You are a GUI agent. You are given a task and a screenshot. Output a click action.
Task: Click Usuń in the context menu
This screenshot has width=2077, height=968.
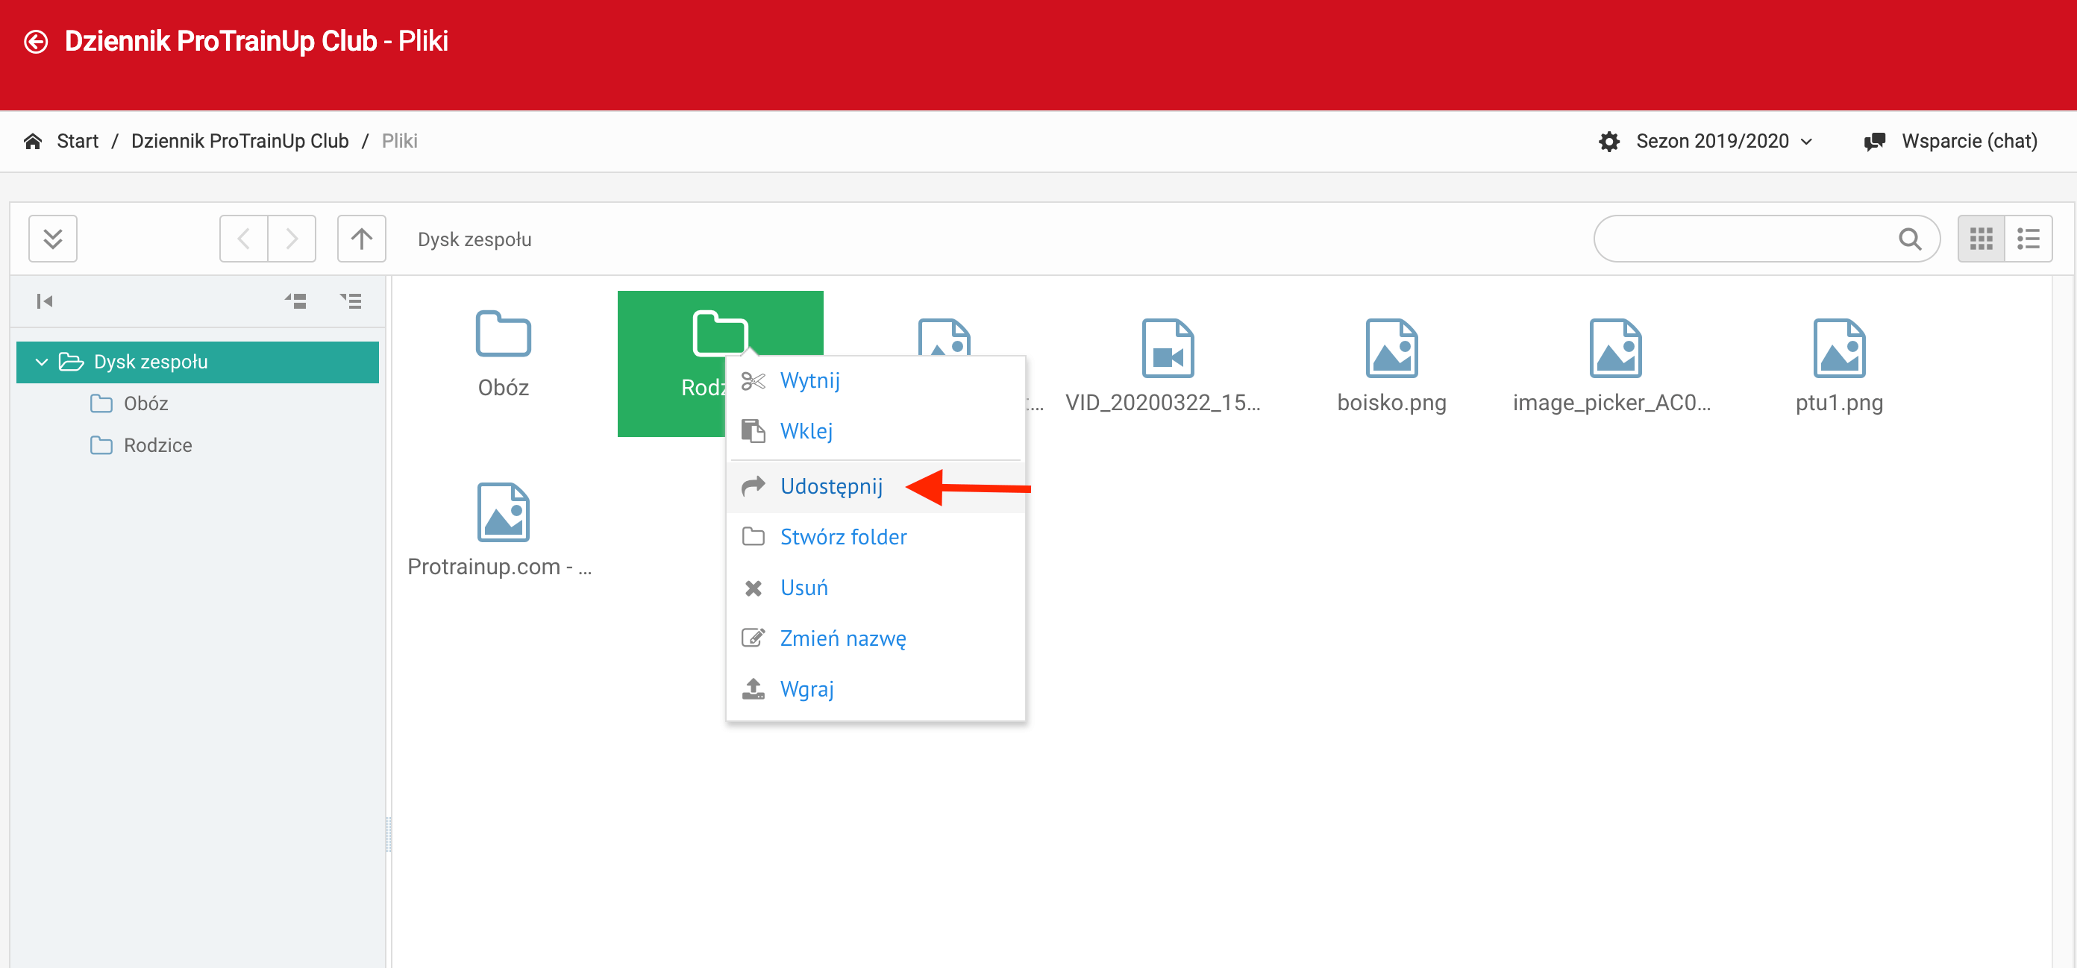coord(803,588)
